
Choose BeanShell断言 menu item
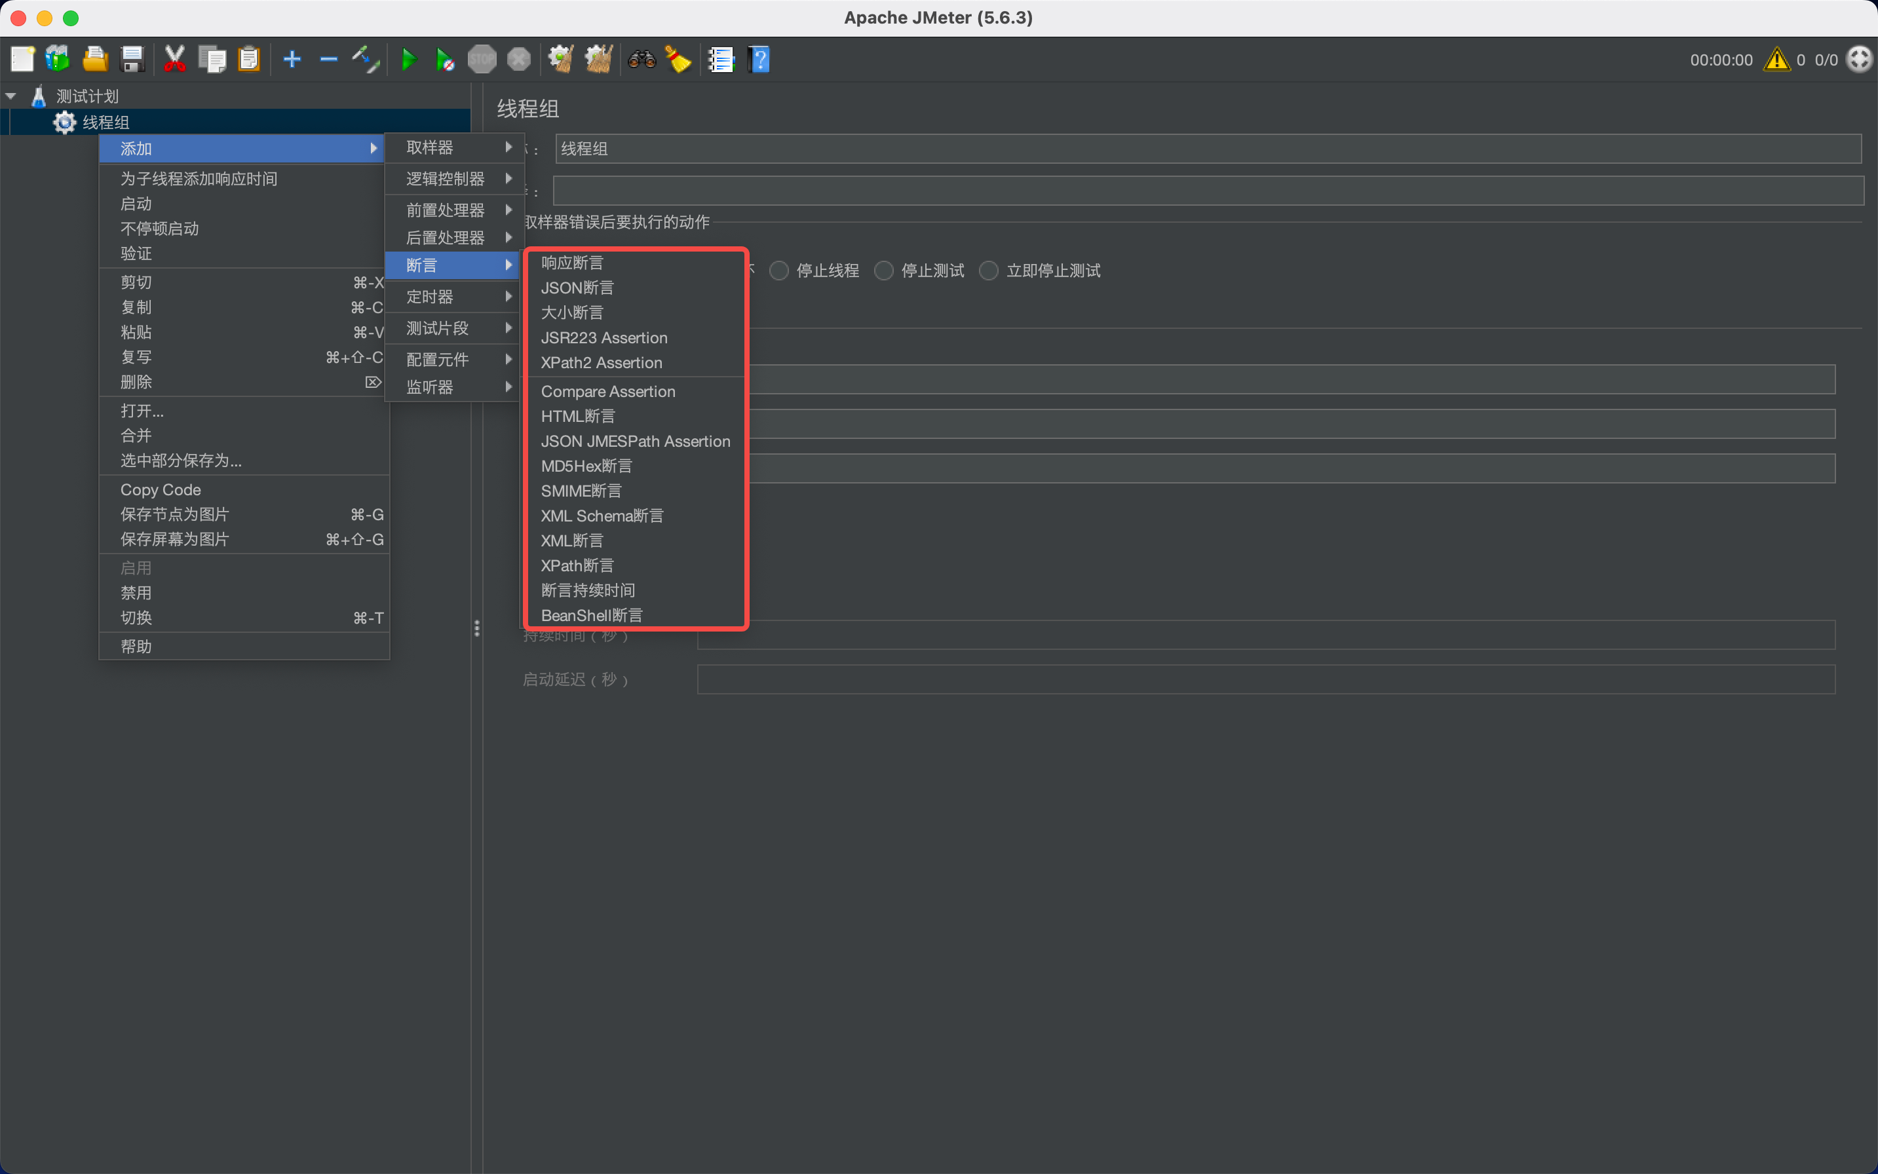tap(636, 615)
